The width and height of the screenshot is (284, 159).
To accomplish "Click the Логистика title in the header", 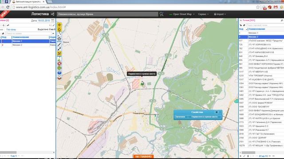I will [40, 14].
